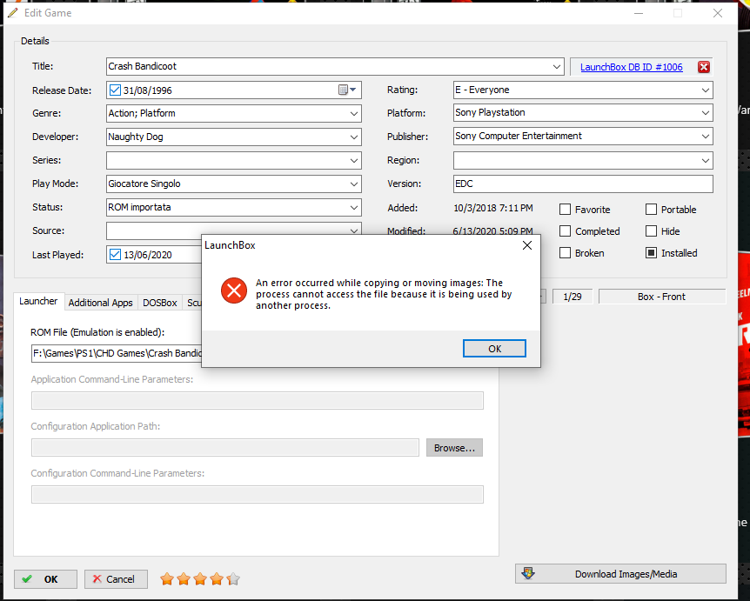This screenshot has height=601, width=750.
Task: Click the OK button with green checkmark
Action: [45, 579]
